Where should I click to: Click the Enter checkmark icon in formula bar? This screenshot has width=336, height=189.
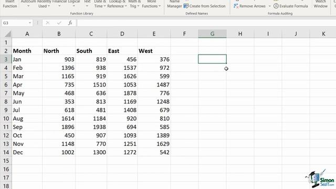point(59,23)
